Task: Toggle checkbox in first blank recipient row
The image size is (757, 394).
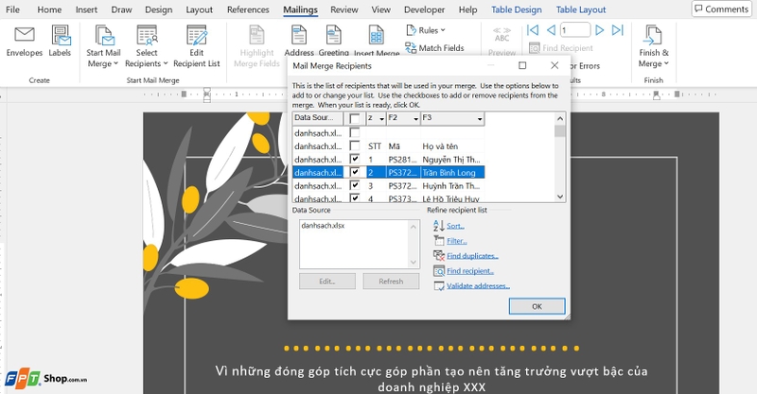Action: point(355,132)
